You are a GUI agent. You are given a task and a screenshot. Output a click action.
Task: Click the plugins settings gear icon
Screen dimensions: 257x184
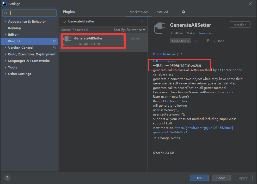pos(184,12)
